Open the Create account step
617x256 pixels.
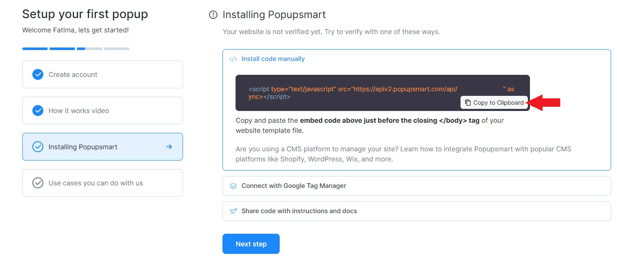click(x=102, y=74)
